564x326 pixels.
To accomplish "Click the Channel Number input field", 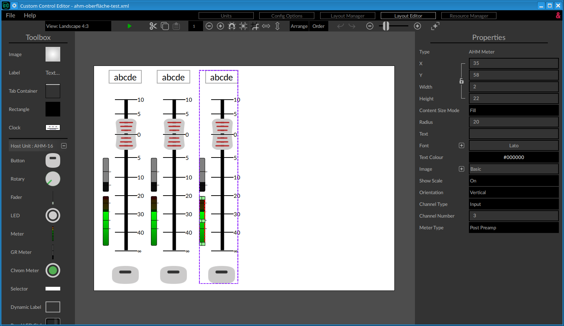I will pos(513,216).
